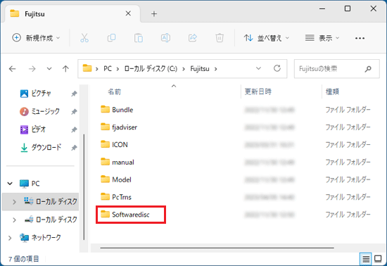This screenshot has height=266, width=387.
Task: Go up one folder level
Action: (x=65, y=69)
